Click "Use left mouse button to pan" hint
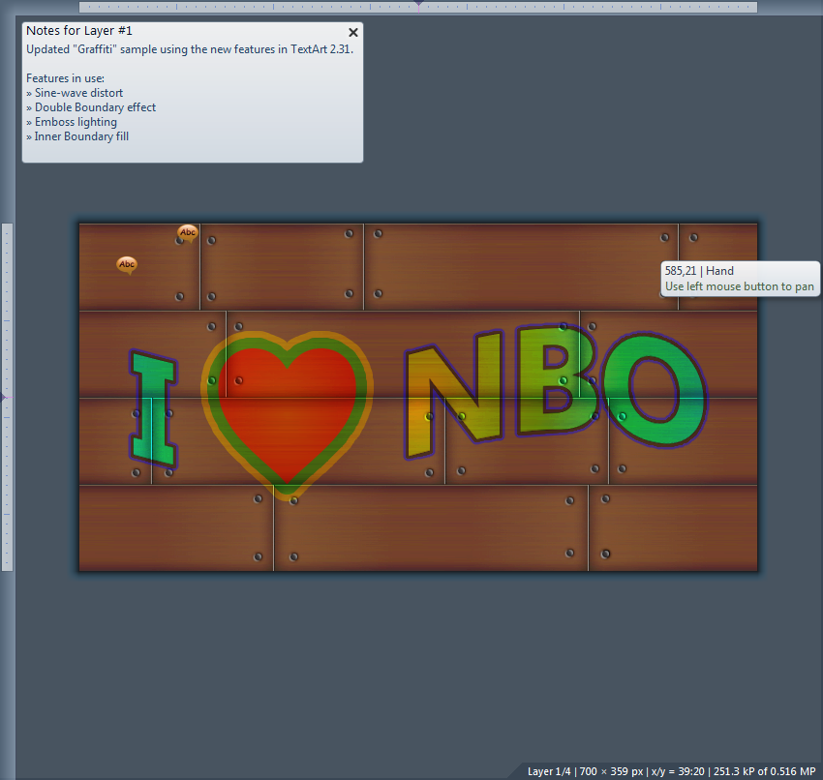 (x=740, y=286)
